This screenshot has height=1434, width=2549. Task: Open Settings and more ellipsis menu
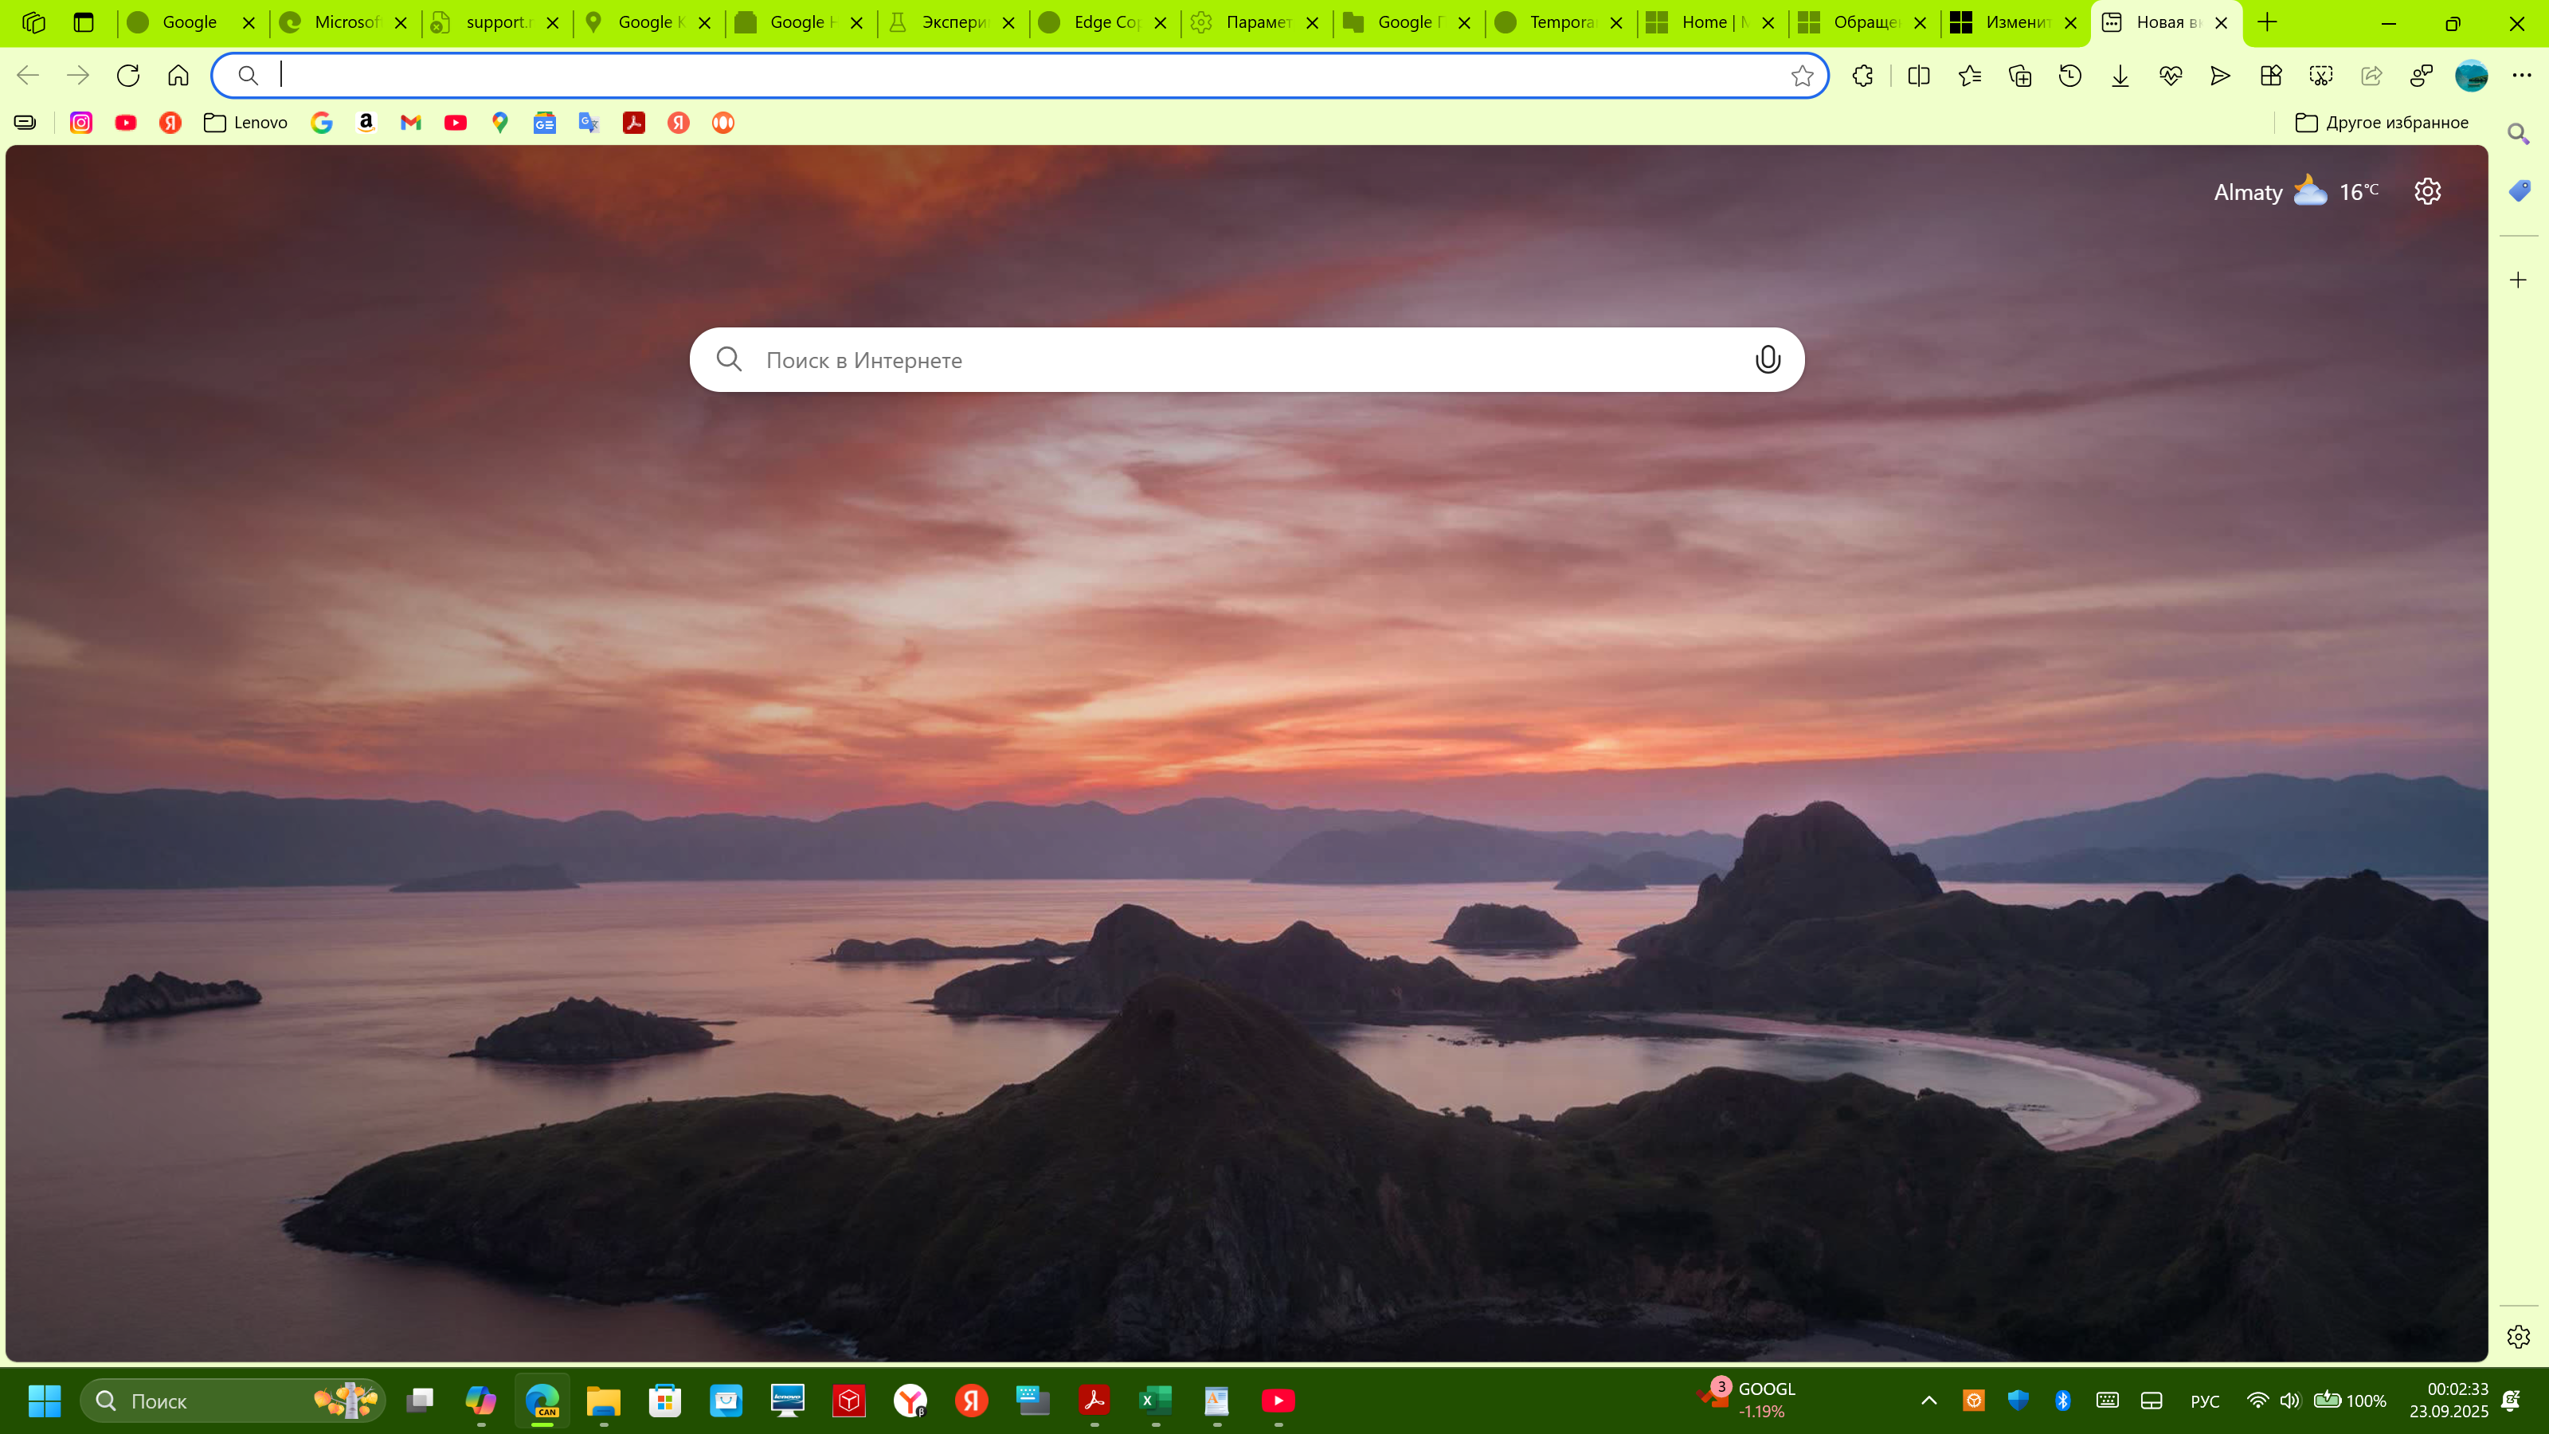pos(2521,76)
